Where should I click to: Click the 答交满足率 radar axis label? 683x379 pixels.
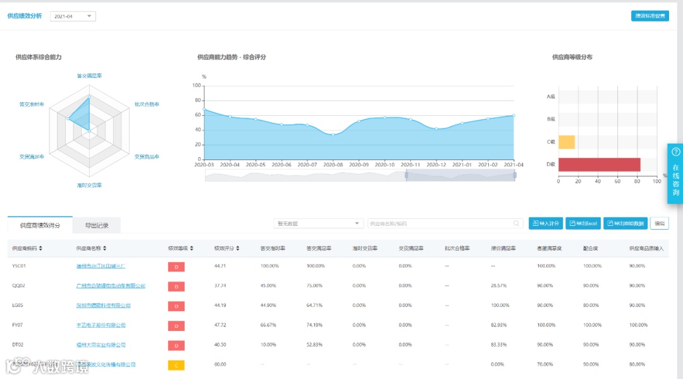click(x=89, y=76)
